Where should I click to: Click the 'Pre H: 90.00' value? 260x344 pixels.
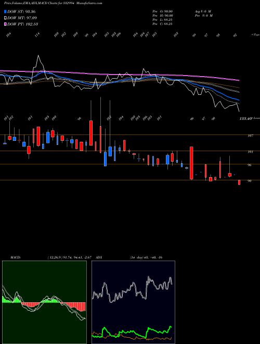pyautogui.click(x=163, y=16)
